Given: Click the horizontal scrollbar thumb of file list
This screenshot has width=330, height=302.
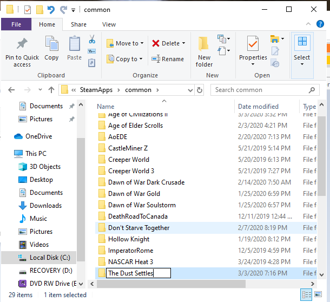Looking at the screenshot, I should tap(171, 284).
